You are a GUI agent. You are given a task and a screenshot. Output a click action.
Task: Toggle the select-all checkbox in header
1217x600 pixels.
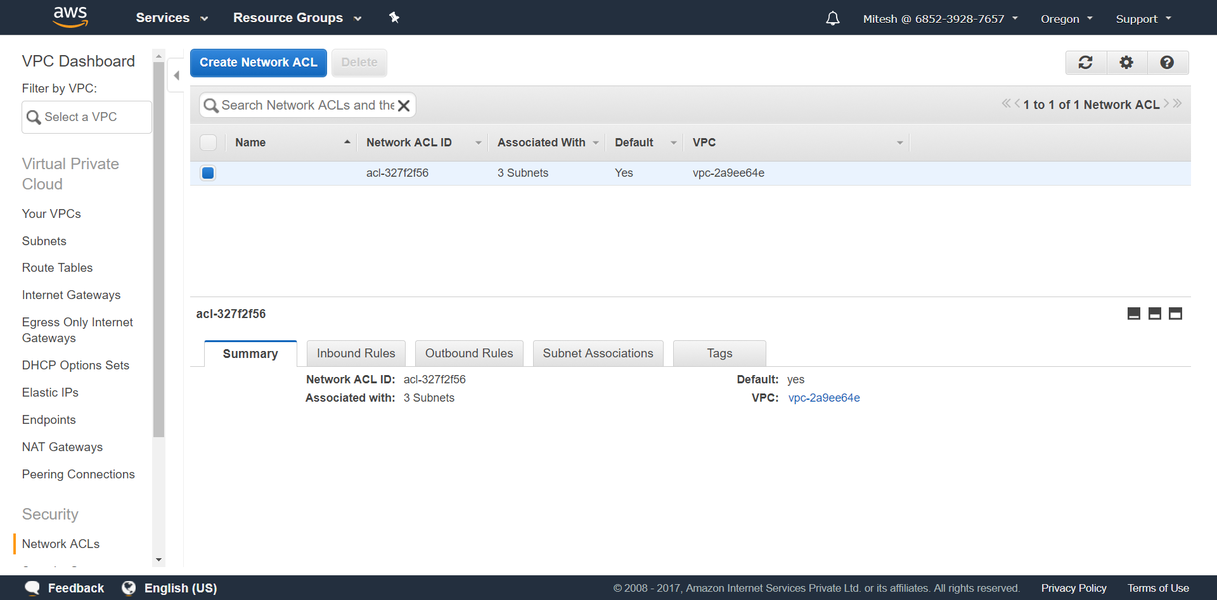coord(209,143)
